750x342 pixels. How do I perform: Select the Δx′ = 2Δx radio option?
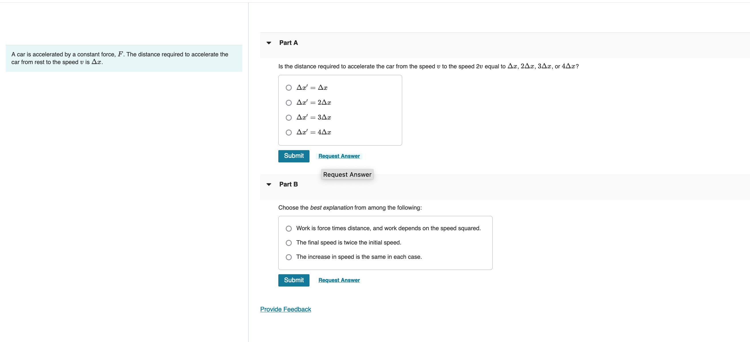(x=289, y=103)
